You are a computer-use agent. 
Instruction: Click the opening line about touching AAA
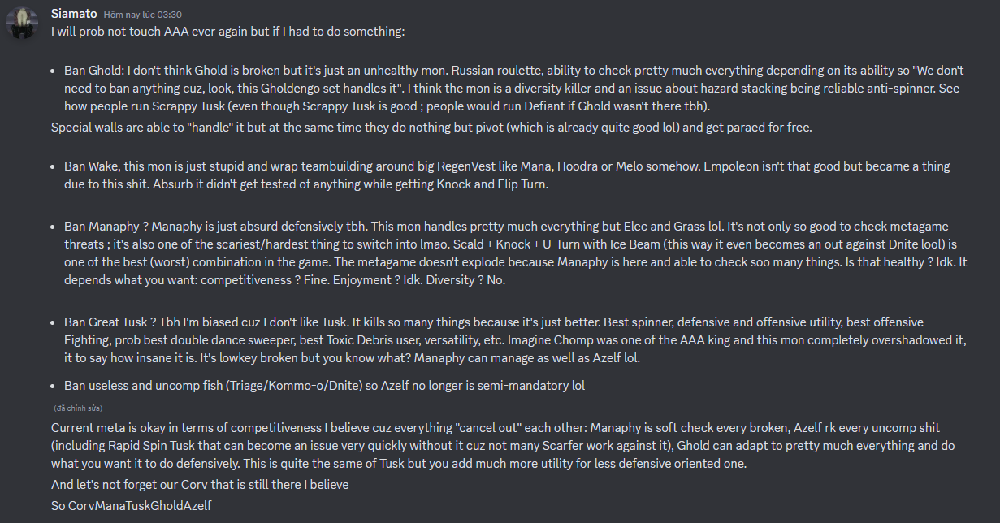227,32
